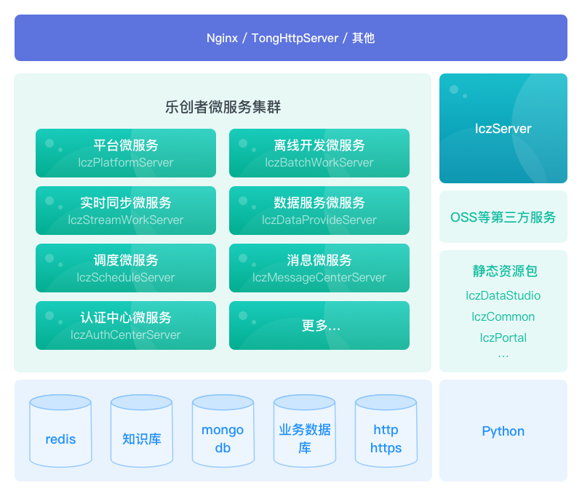Open the IczDataStudio static resource

point(503,295)
